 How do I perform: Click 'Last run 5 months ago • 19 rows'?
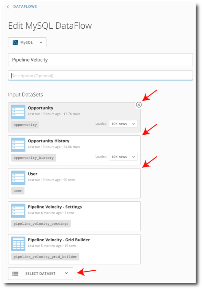[52, 246]
